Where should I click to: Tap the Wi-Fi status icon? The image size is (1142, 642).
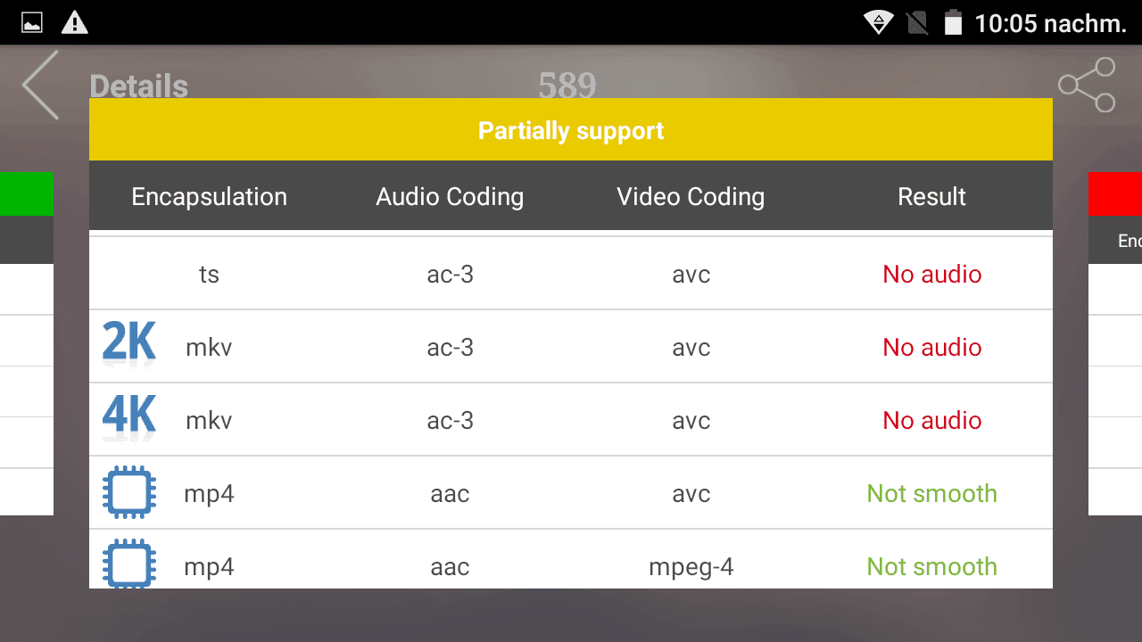(879, 22)
